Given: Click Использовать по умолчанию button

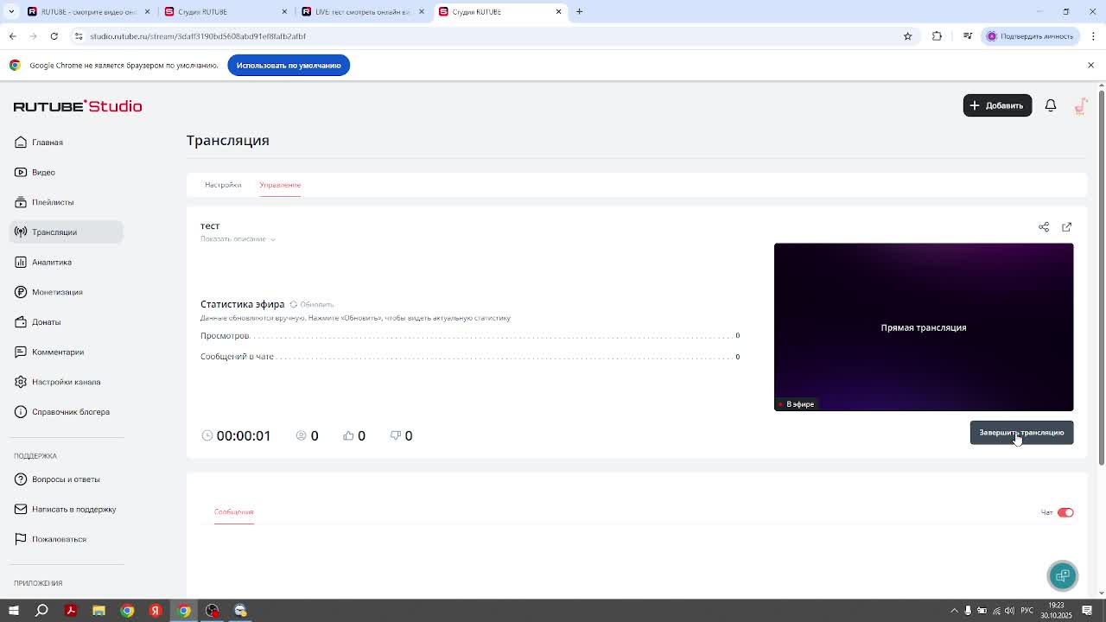Looking at the screenshot, I should coord(289,66).
